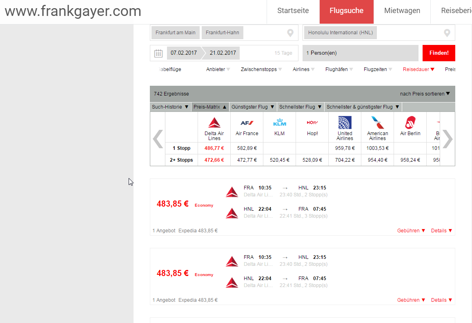Screen dimensions: 472x323
Task: Open the Anbieter filter dropdown
Action: click(218, 69)
